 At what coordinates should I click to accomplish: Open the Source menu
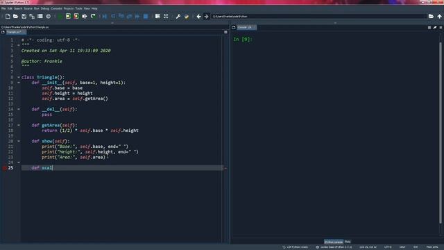(x=28, y=8)
